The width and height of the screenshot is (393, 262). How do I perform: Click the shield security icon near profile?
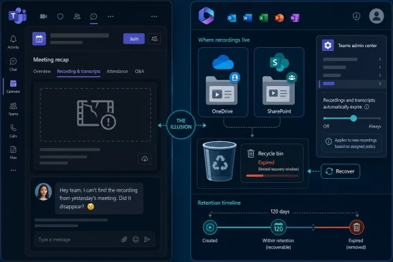[356, 16]
